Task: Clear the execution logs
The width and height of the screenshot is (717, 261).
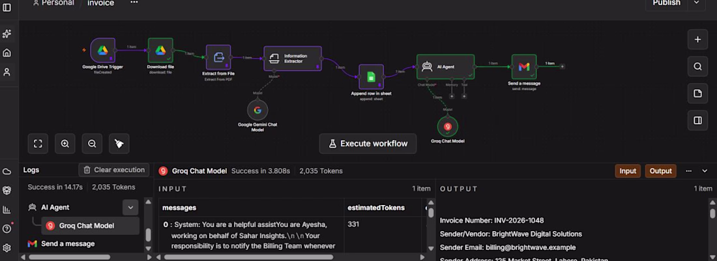Action: coord(114,170)
